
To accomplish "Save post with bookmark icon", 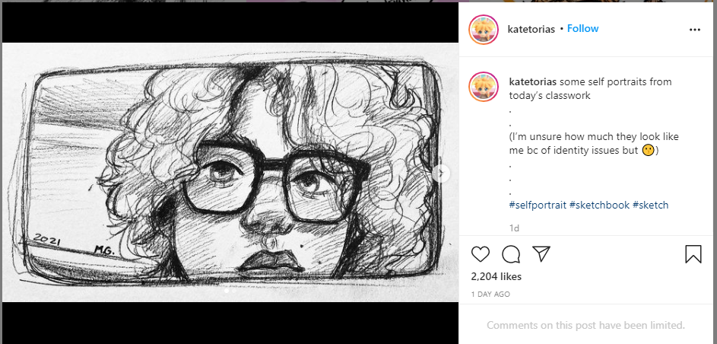I will [x=693, y=254].
